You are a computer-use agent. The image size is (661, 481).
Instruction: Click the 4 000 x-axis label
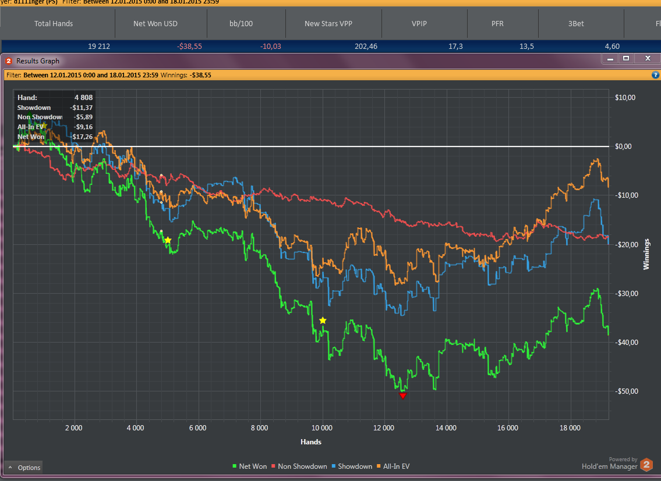point(135,428)
